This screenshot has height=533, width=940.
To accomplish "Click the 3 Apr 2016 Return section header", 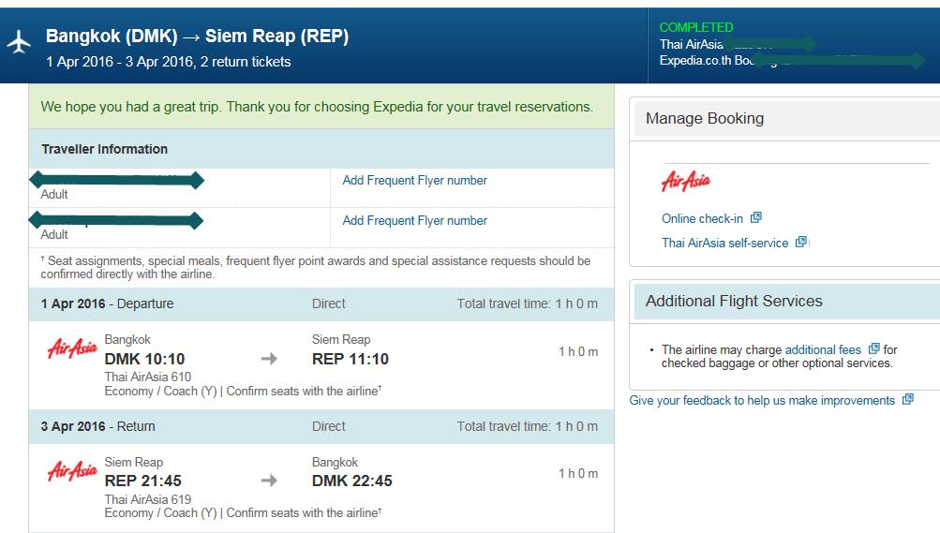I will (x=321, y=427).
